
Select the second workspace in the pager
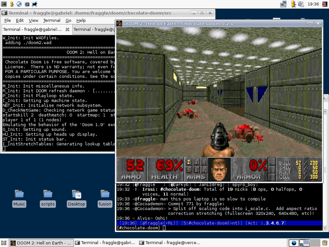pos(304,243)
